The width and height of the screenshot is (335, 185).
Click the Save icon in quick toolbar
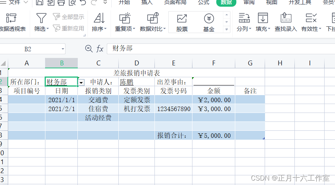[x=39, y=2]
